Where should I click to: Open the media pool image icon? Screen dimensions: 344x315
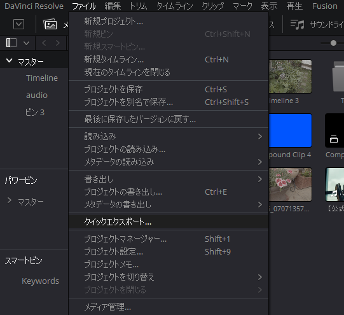(50, 24)
